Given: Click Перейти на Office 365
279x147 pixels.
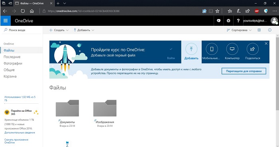Looking at the screenshot, I should 21,112.
